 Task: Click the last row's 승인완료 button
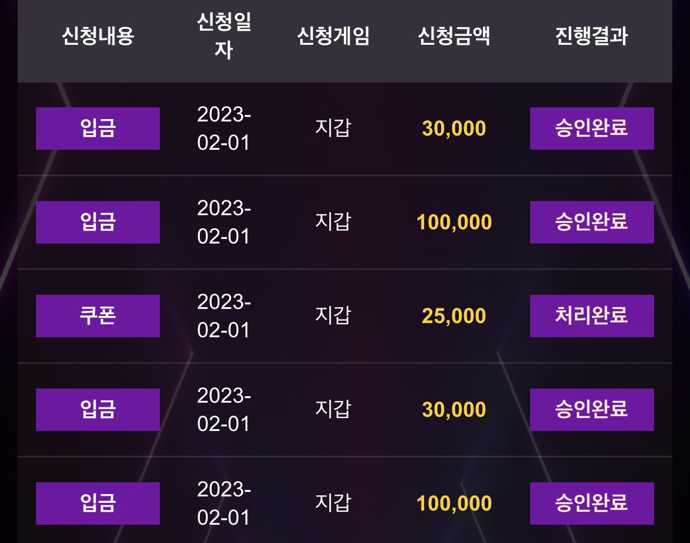point(592,503)
